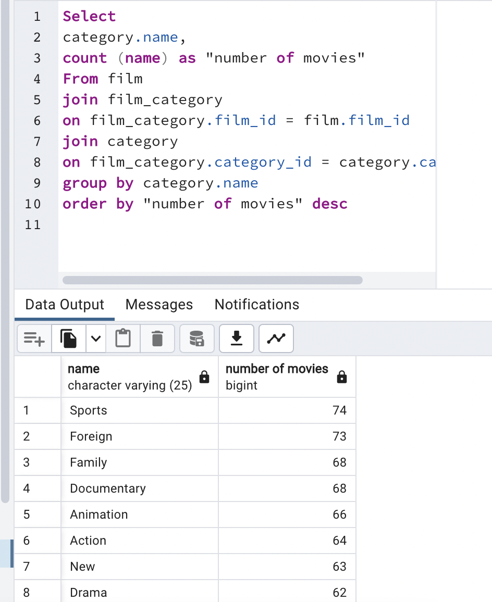Viewport: 492px width, 602px height.
Task: Open the Graph Visualiser icon
Action: point(276,338)
